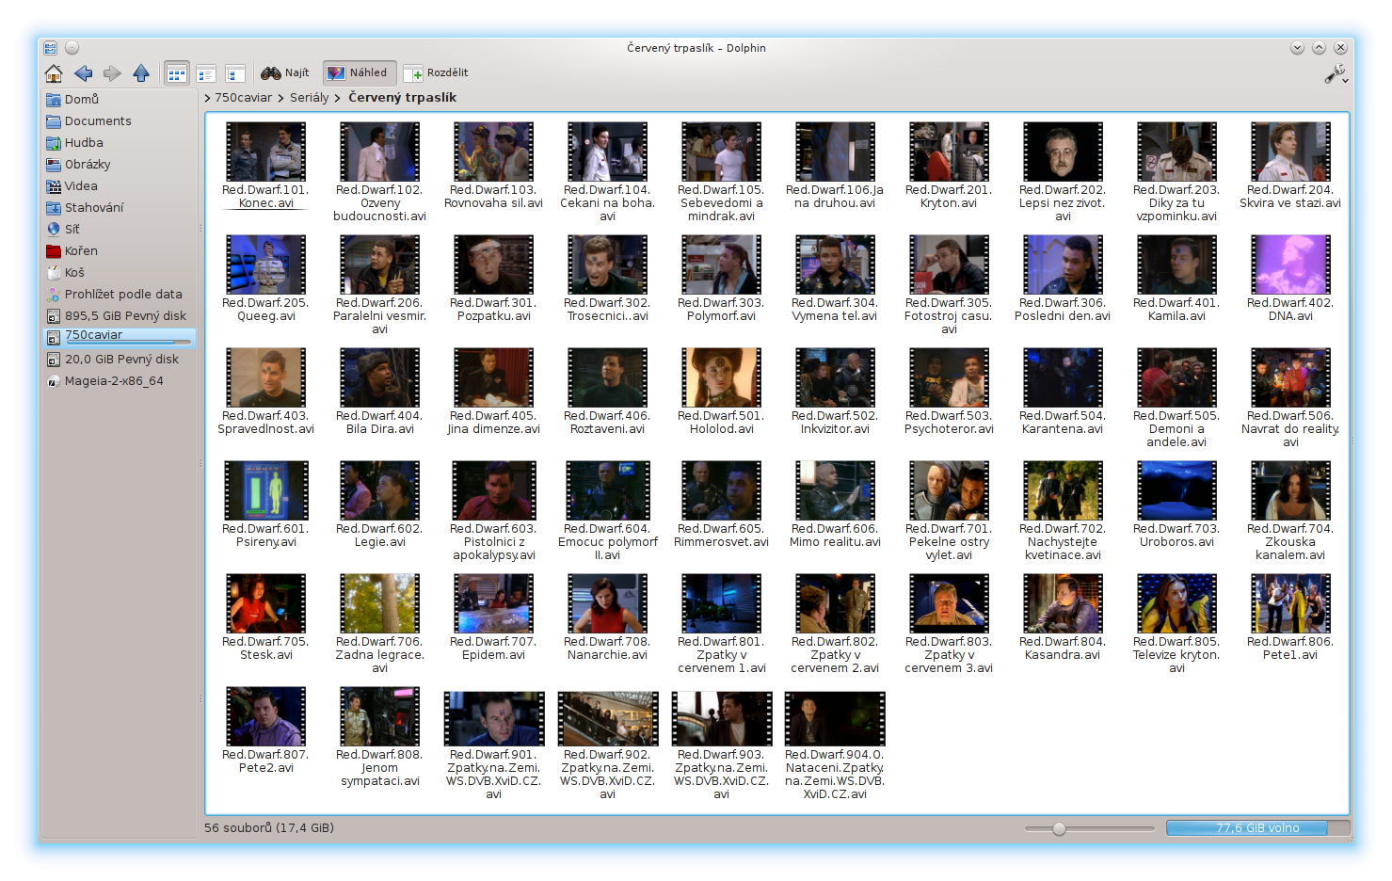Click status text 56 souborů (17,4 GiB)
The height and width of the screenshot is (881, 1392).
[x=269, y=828]
